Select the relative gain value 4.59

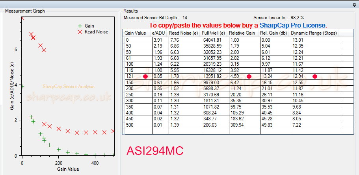pos(245,76)
